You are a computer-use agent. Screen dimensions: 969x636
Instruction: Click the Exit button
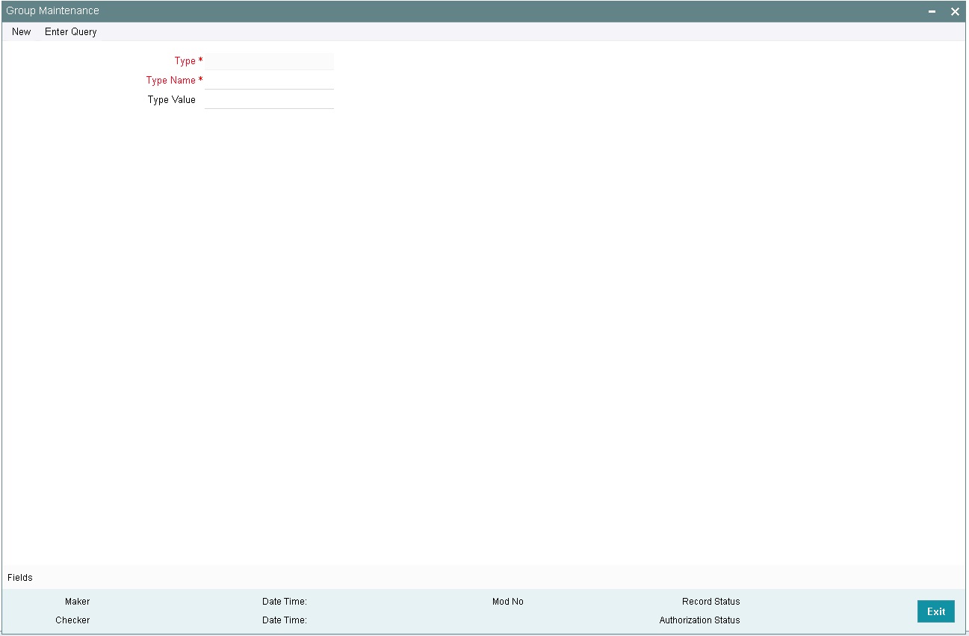[936, 611]
